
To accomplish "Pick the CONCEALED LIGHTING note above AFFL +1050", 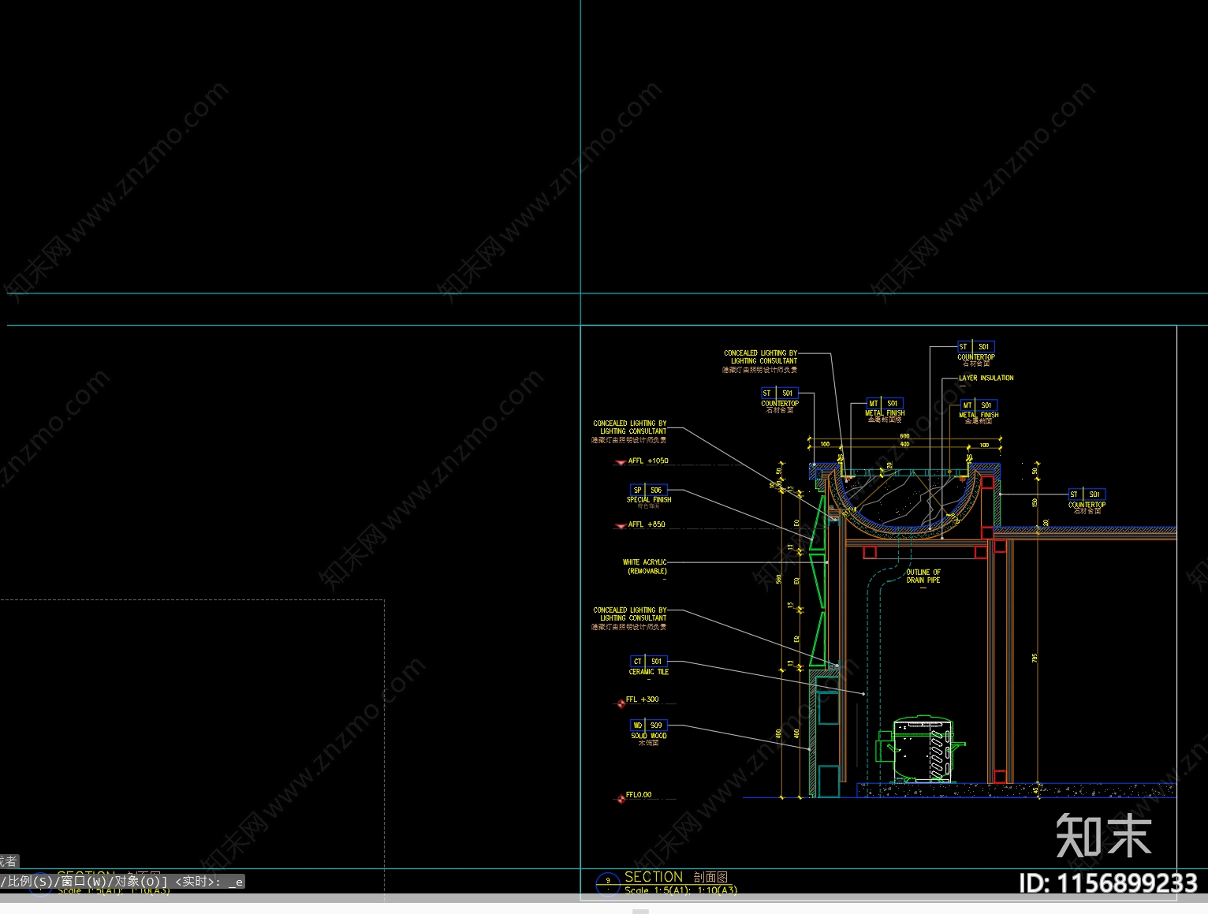I will [x=629, y=431].
